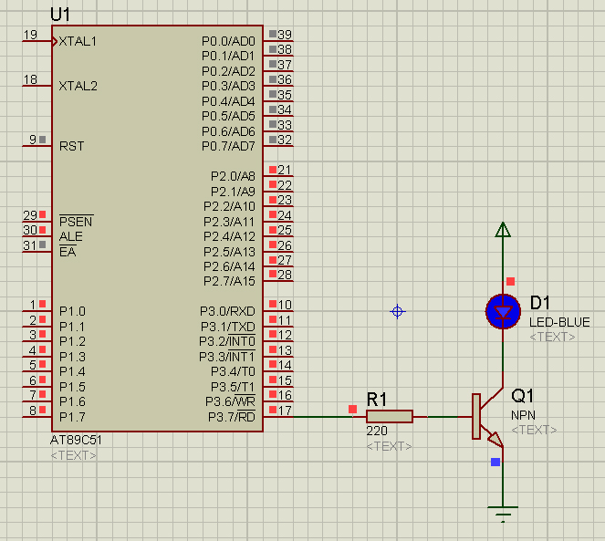Viewport: 605px width, 541px height.
Task: Click the gray logic indicator at pin 32
Action: click(x=273, y=140)
